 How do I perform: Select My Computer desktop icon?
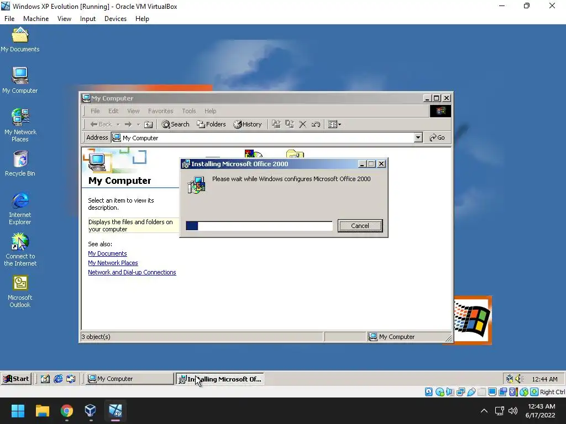tap(20, 81)
